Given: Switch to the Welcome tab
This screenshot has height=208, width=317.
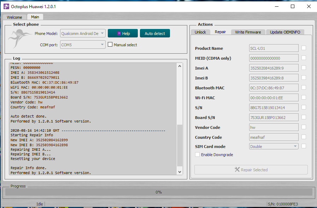Looking at the screenshot, I should pos(14,17).
